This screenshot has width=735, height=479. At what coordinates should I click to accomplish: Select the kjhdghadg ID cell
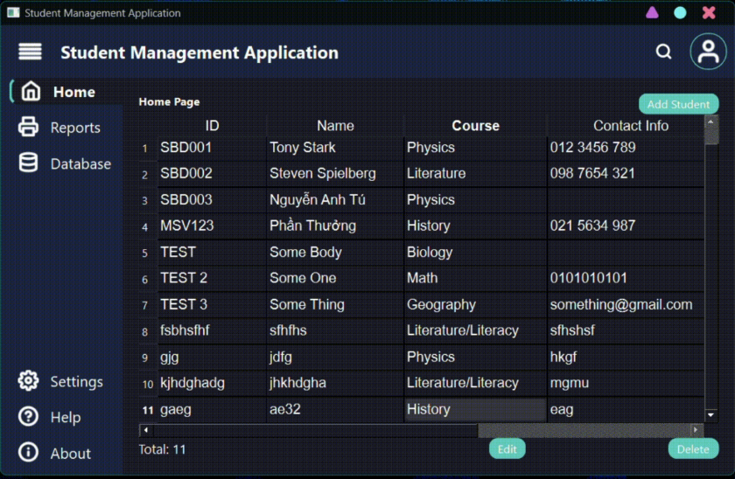click(212, 383)
